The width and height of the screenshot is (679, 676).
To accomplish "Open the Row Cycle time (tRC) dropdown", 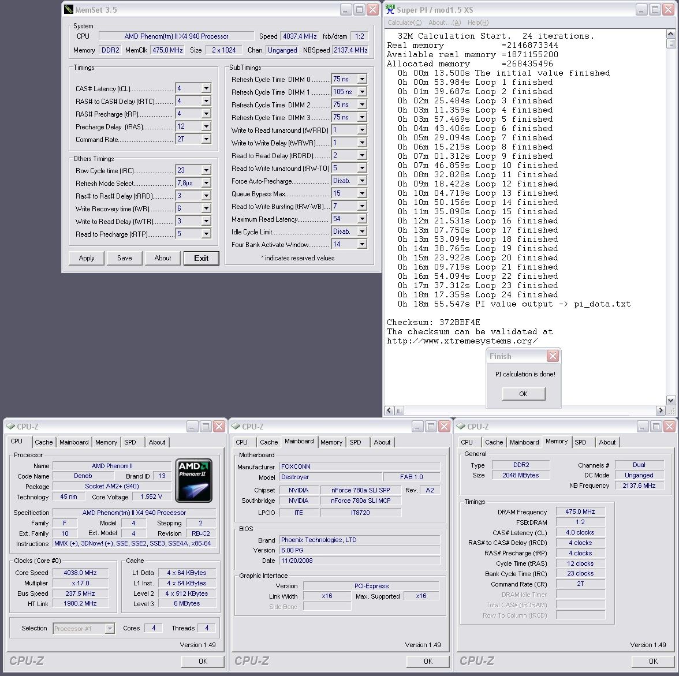I will [x=206, y=170].
